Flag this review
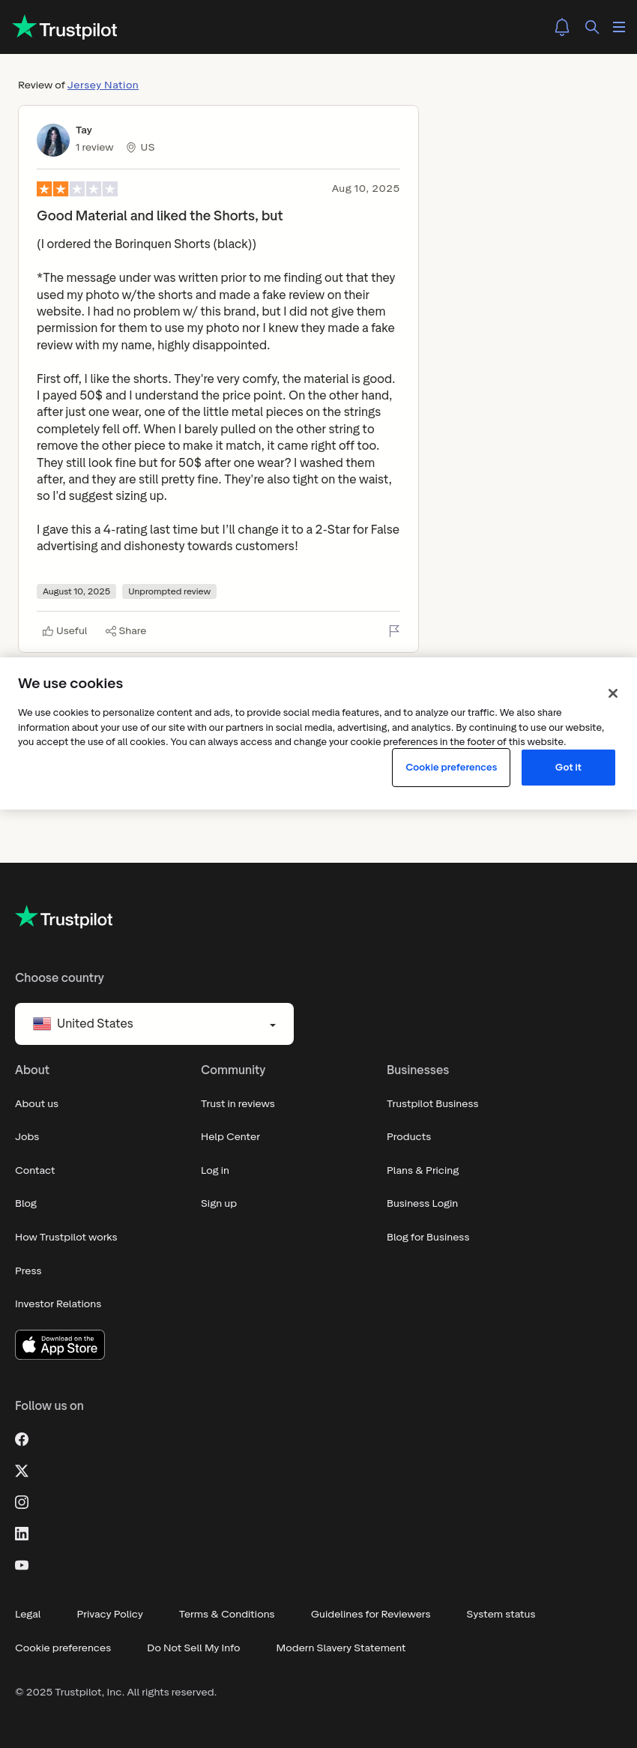 coord(394,631)
